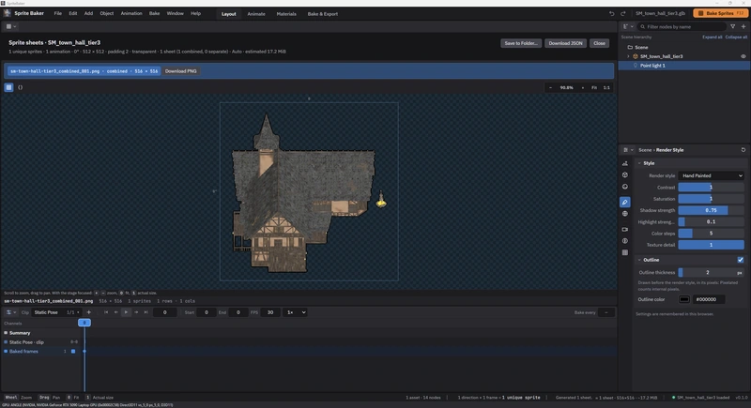This screenshot has height=408, width=751.
Task: Adjust the Shadow strength slider
Action: 712,210
